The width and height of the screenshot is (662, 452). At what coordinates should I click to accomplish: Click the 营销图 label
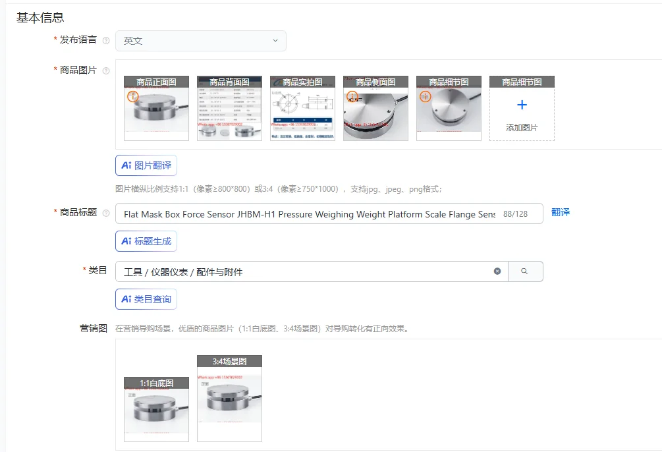point(94,328)
